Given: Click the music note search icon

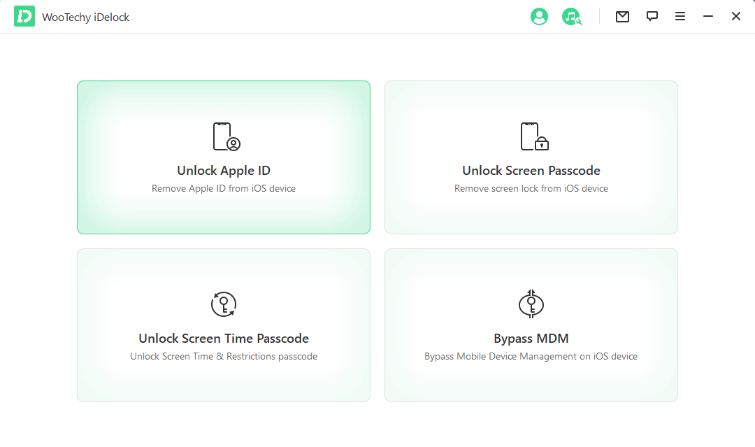Looking at the screenshot, I should (x=571, y=16).
